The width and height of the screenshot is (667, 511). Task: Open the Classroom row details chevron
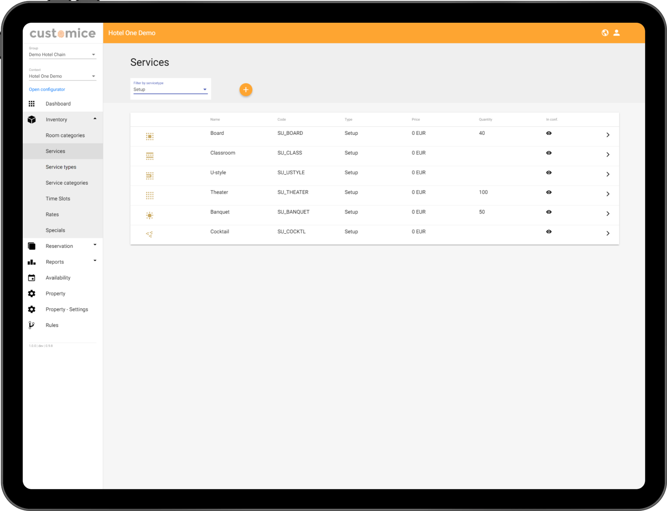(608, 155)
